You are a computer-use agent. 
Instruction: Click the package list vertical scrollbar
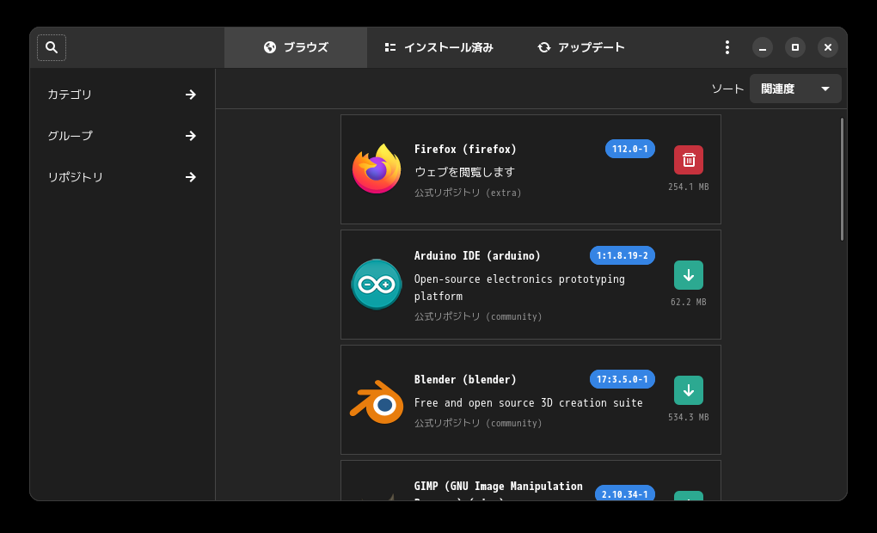(x=842, y=179)
